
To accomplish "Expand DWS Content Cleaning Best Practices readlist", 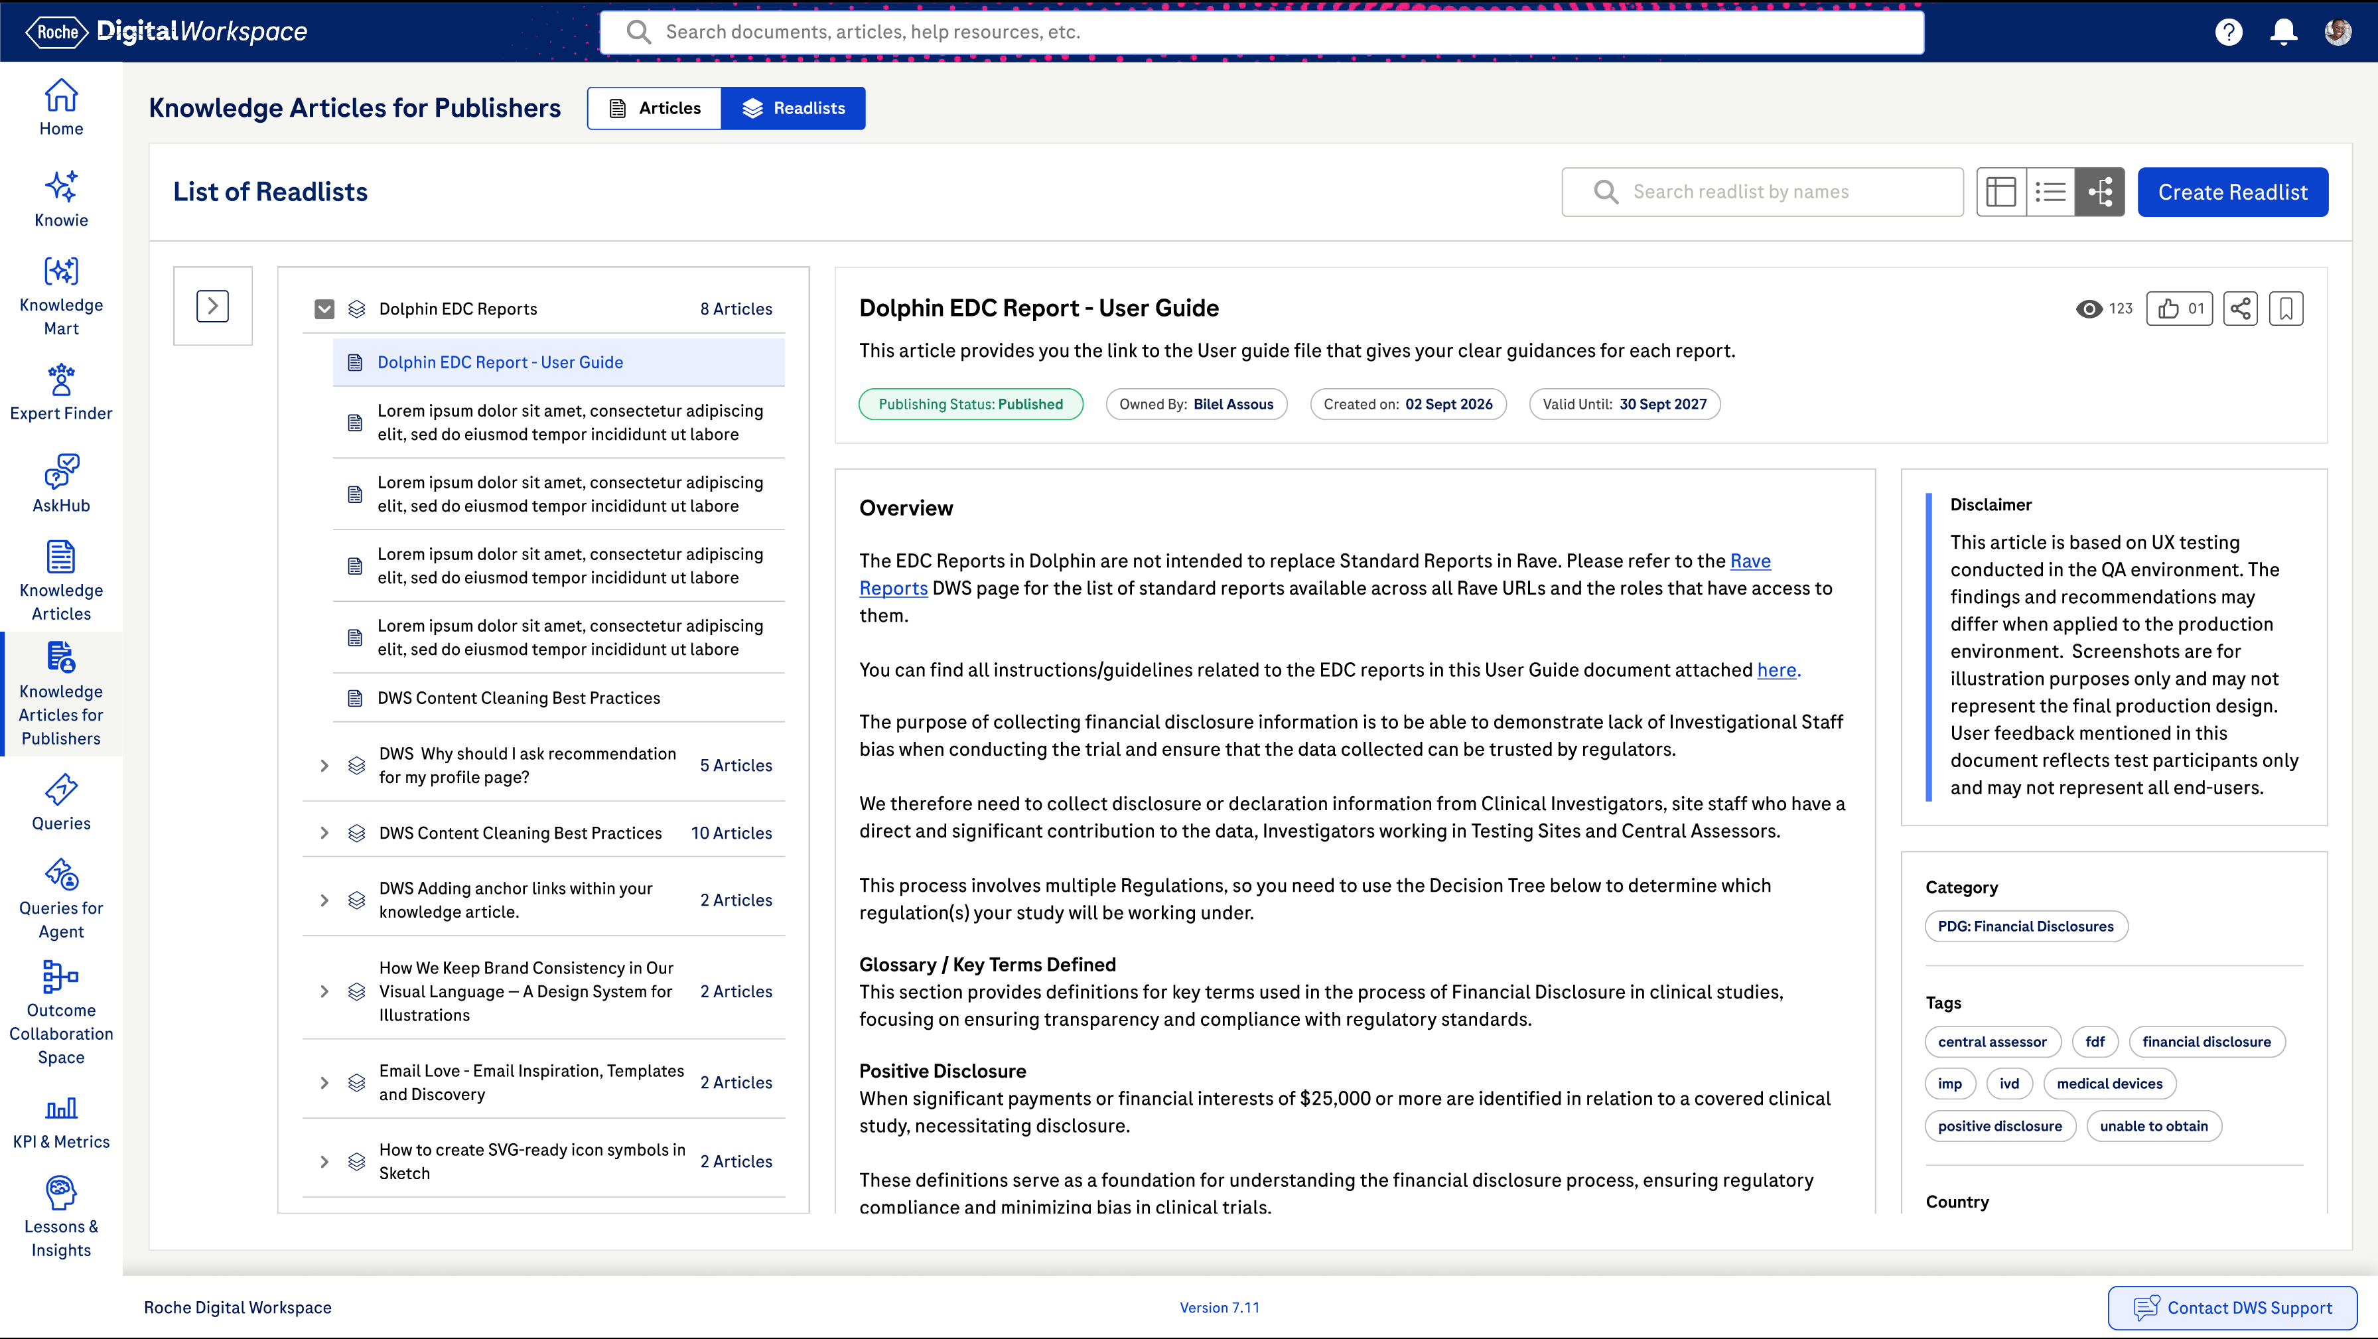I will (x=324, y=833).
